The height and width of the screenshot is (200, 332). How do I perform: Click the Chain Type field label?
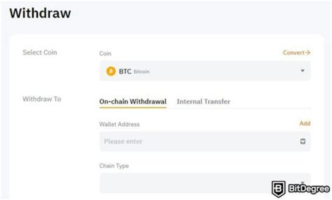coord(114,166)
